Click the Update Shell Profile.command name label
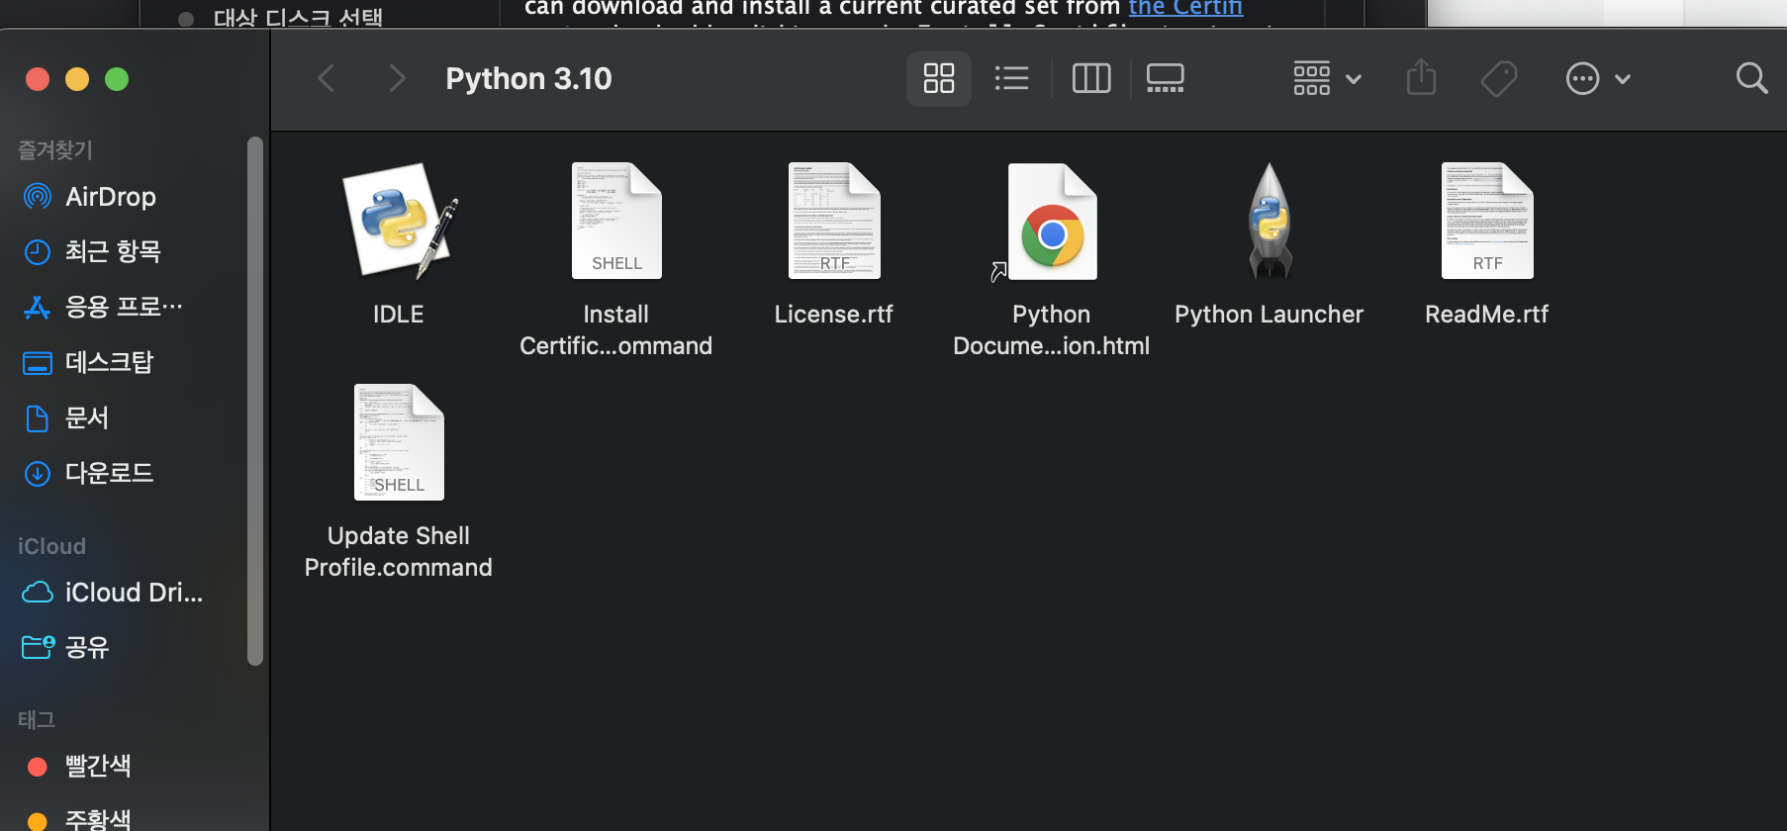Screen dimensions: 1787x831 [399, 552]
